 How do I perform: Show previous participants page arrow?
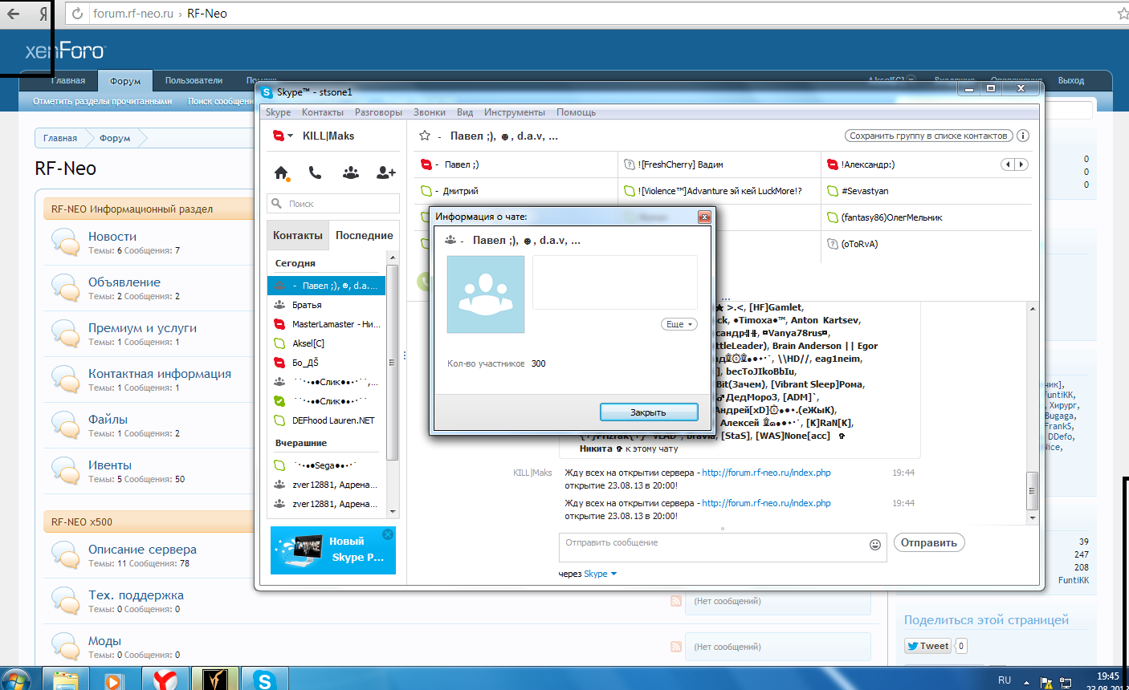click(x=1008, y=164)
